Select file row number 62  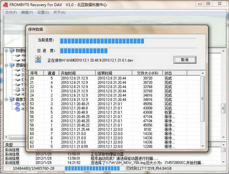pos(114,142)
